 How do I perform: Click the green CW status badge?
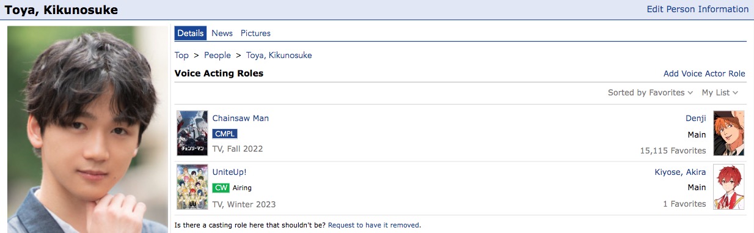(221, 188)
